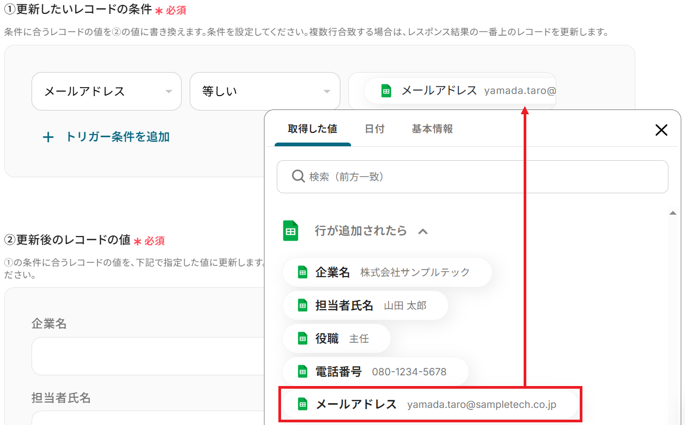
Task: Select the 担当者氏名 山田 太郎 value
Action: (365, 305)
